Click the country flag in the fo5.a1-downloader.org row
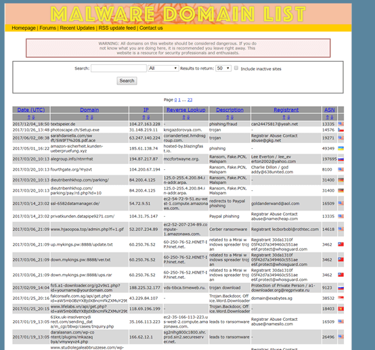The height and width of the screenshot is (350, 375). (340, 288)
